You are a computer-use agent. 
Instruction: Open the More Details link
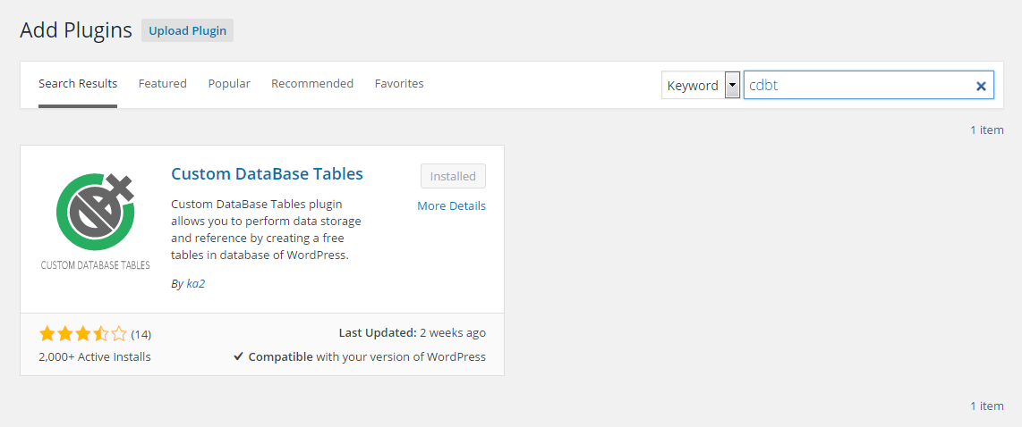coord(451,206)
